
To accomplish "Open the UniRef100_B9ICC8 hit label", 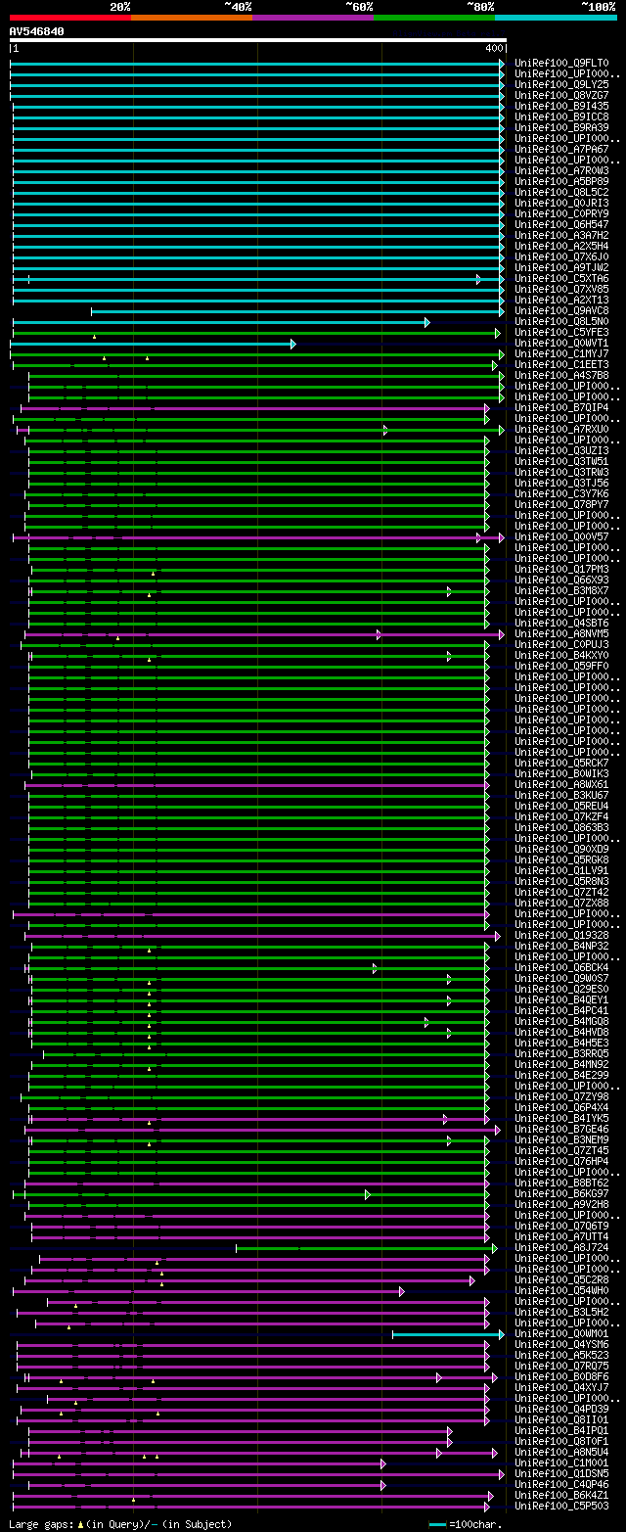I will click(x=561, y=117).
